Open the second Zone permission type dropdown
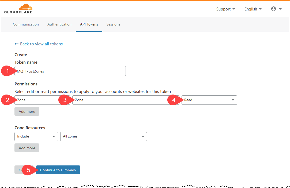This screenshot has height=188, width=290. click(126, 100)
